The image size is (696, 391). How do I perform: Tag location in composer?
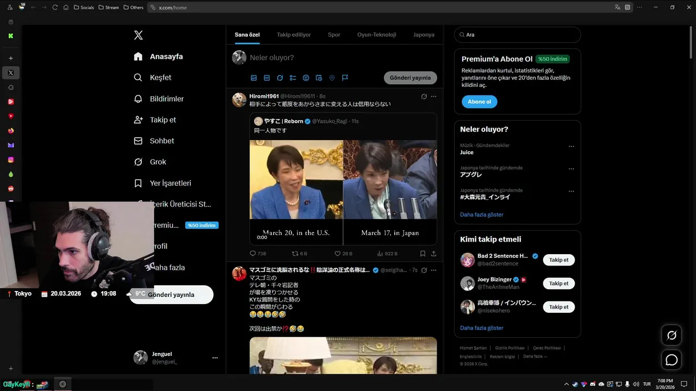332,78
